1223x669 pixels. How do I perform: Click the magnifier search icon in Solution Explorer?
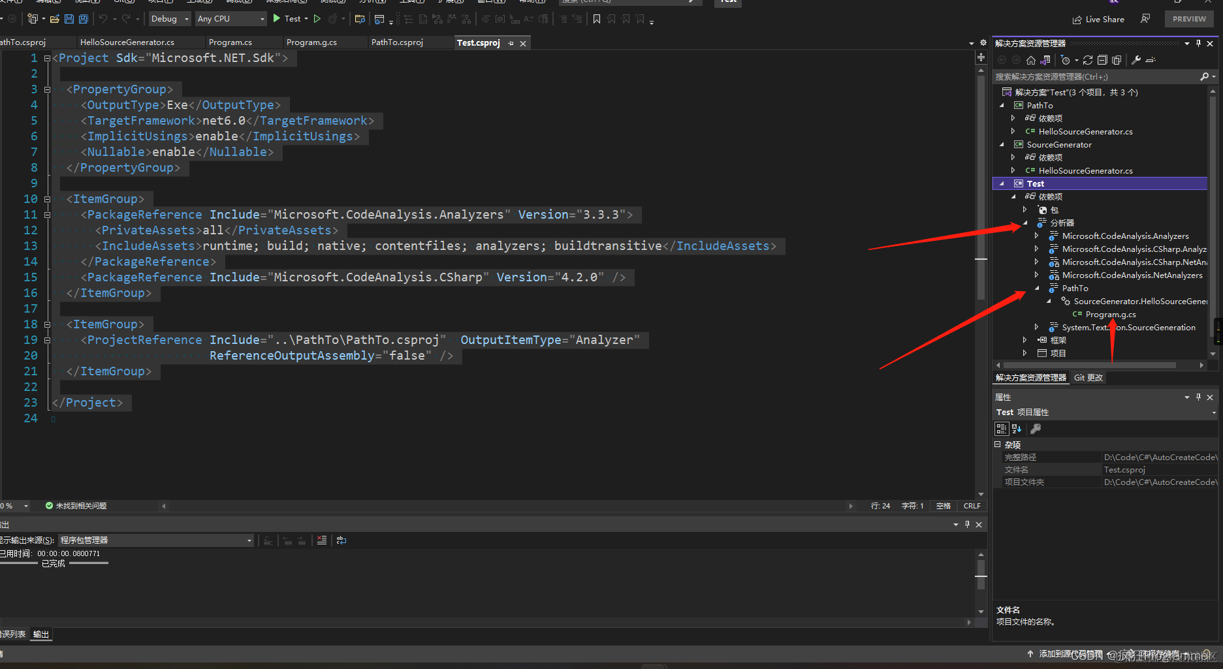1205,77
